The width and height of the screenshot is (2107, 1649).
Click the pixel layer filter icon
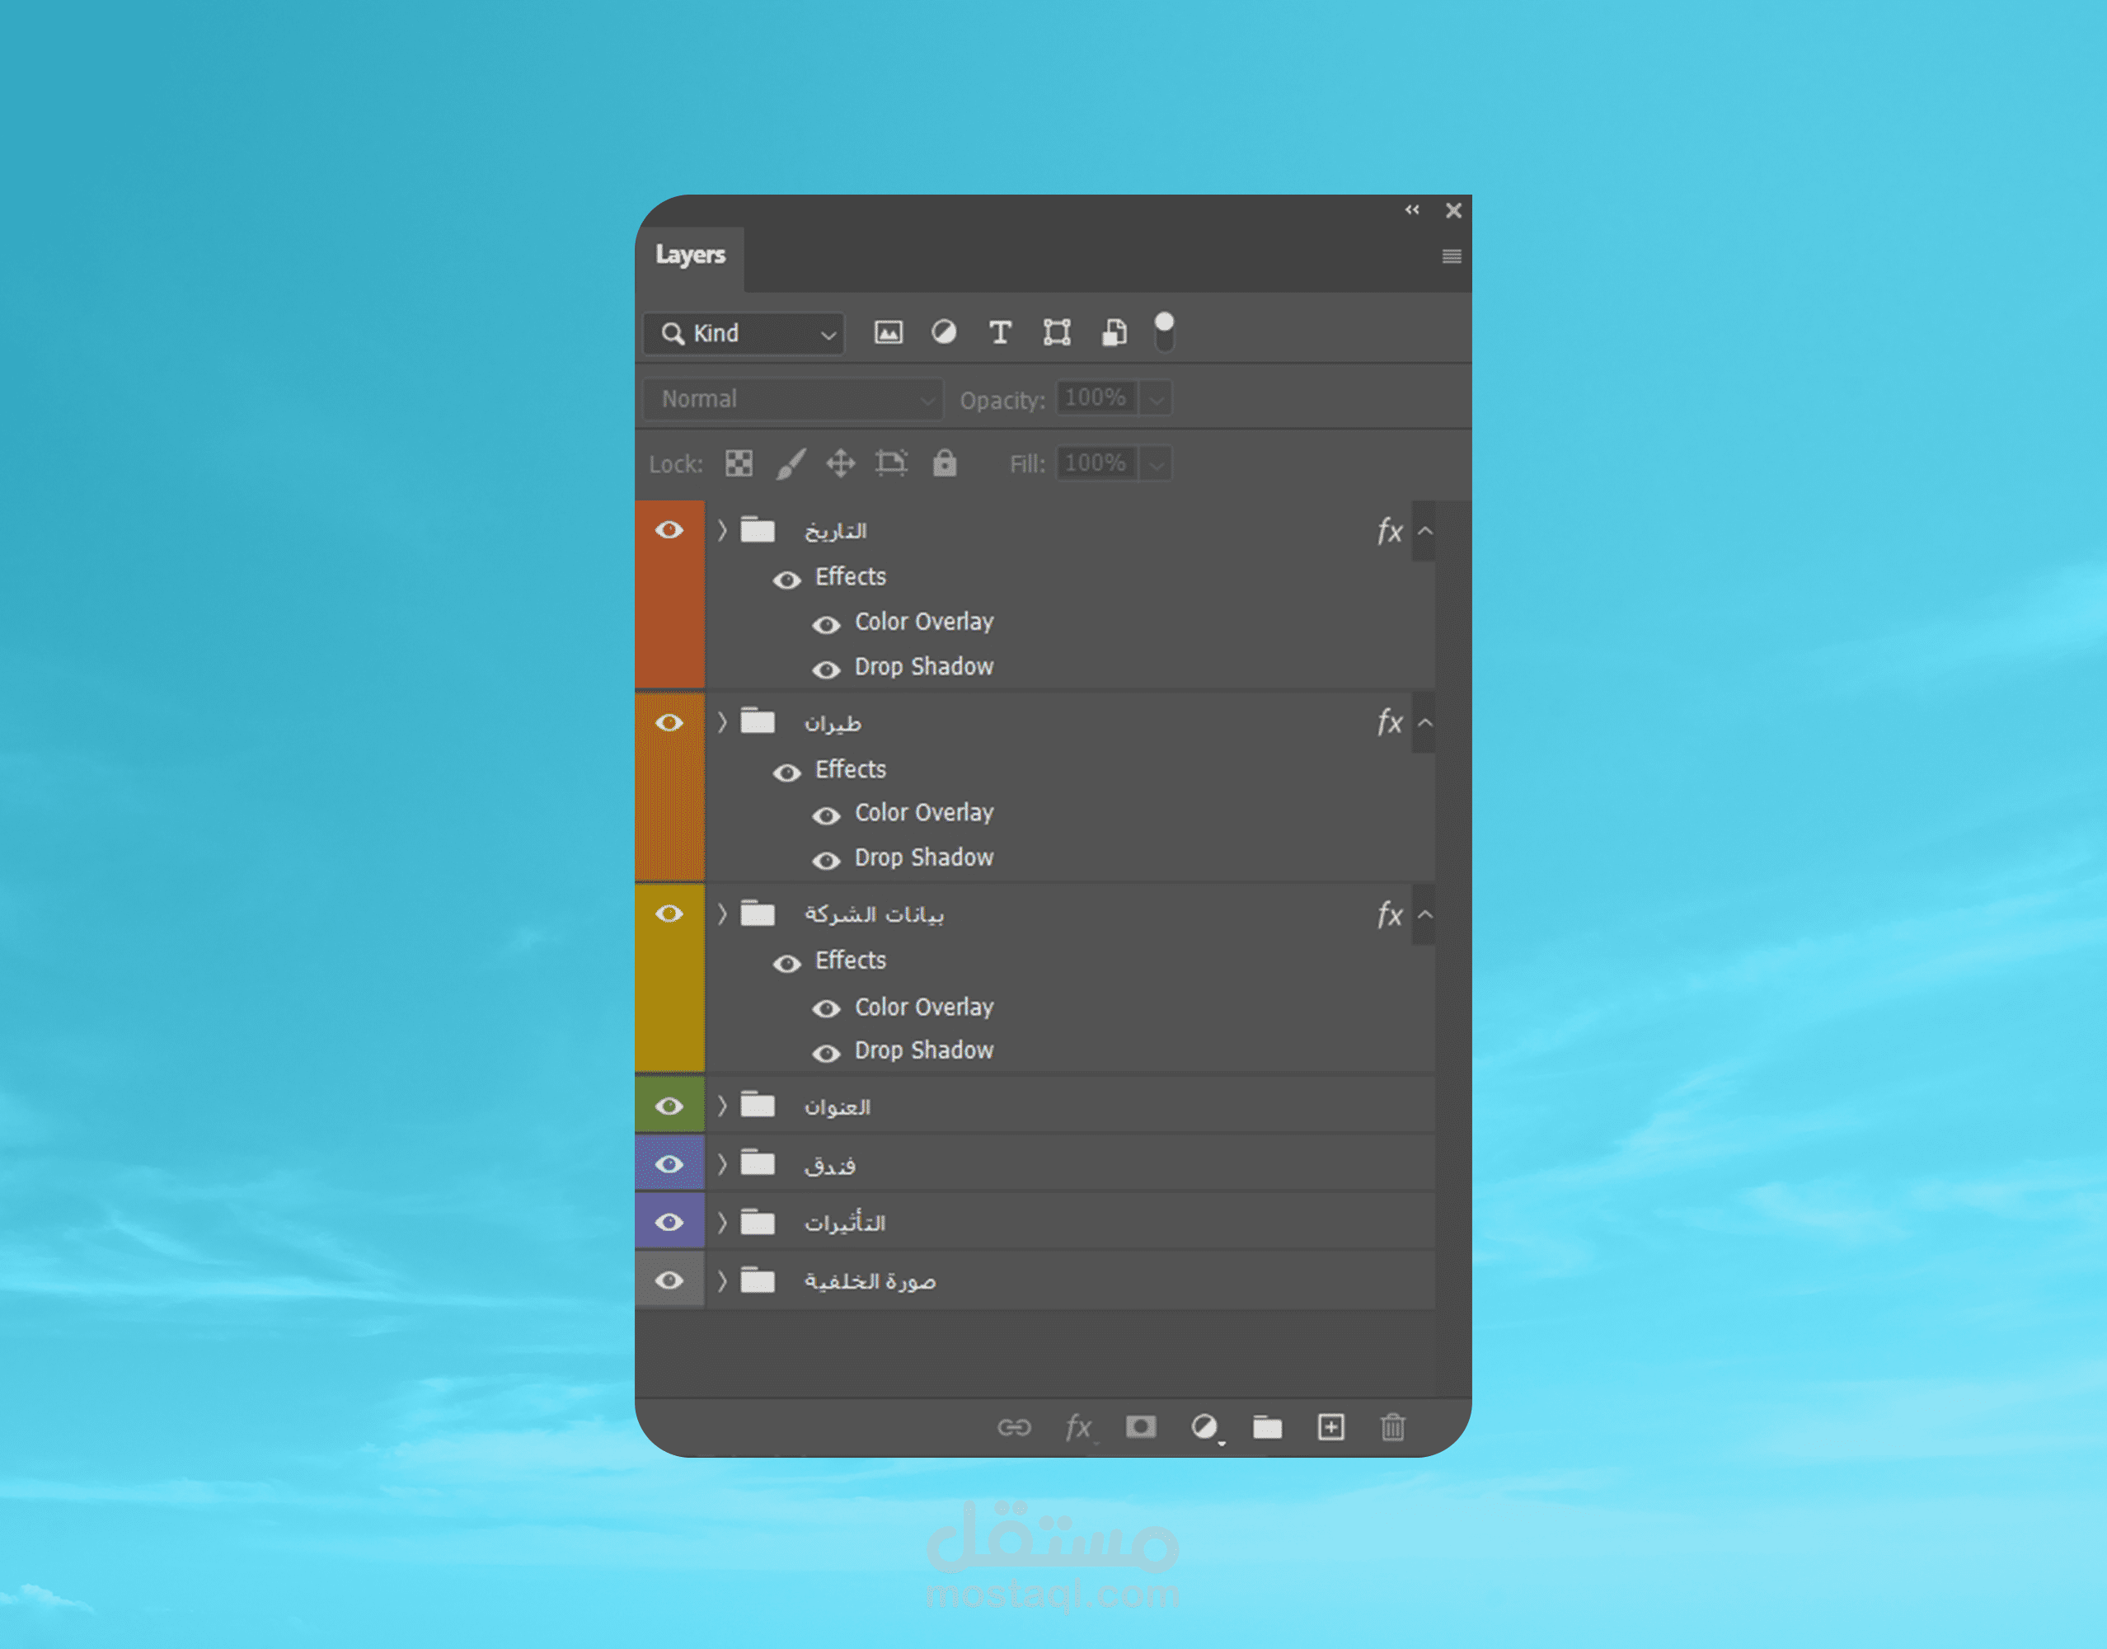[888, 333]
